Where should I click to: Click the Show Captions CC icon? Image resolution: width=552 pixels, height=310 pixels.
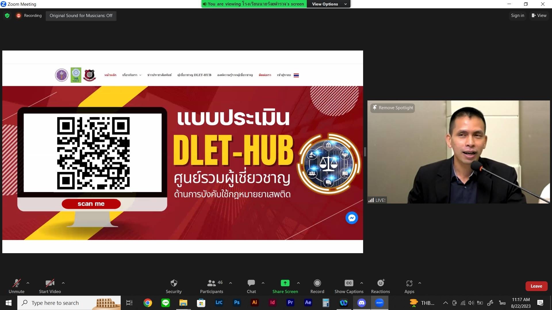[349, 283]
